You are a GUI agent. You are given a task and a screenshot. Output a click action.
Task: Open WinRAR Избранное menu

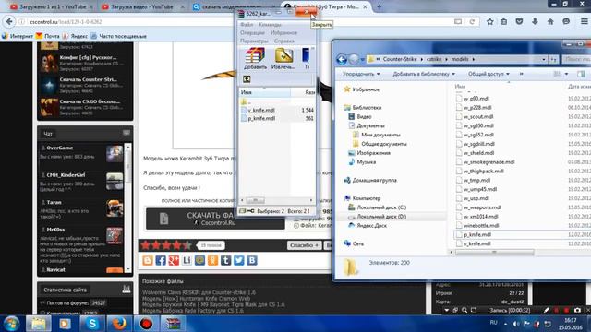pyautogui.click(x=283, y=33)
